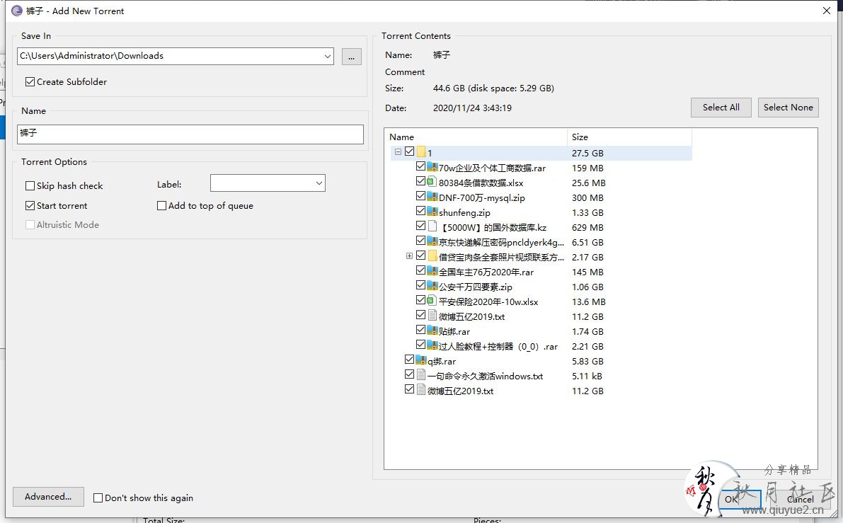Toggle the Create Subfolder checkbox
This screenshot has height=523, width=843.
[30, 81]
